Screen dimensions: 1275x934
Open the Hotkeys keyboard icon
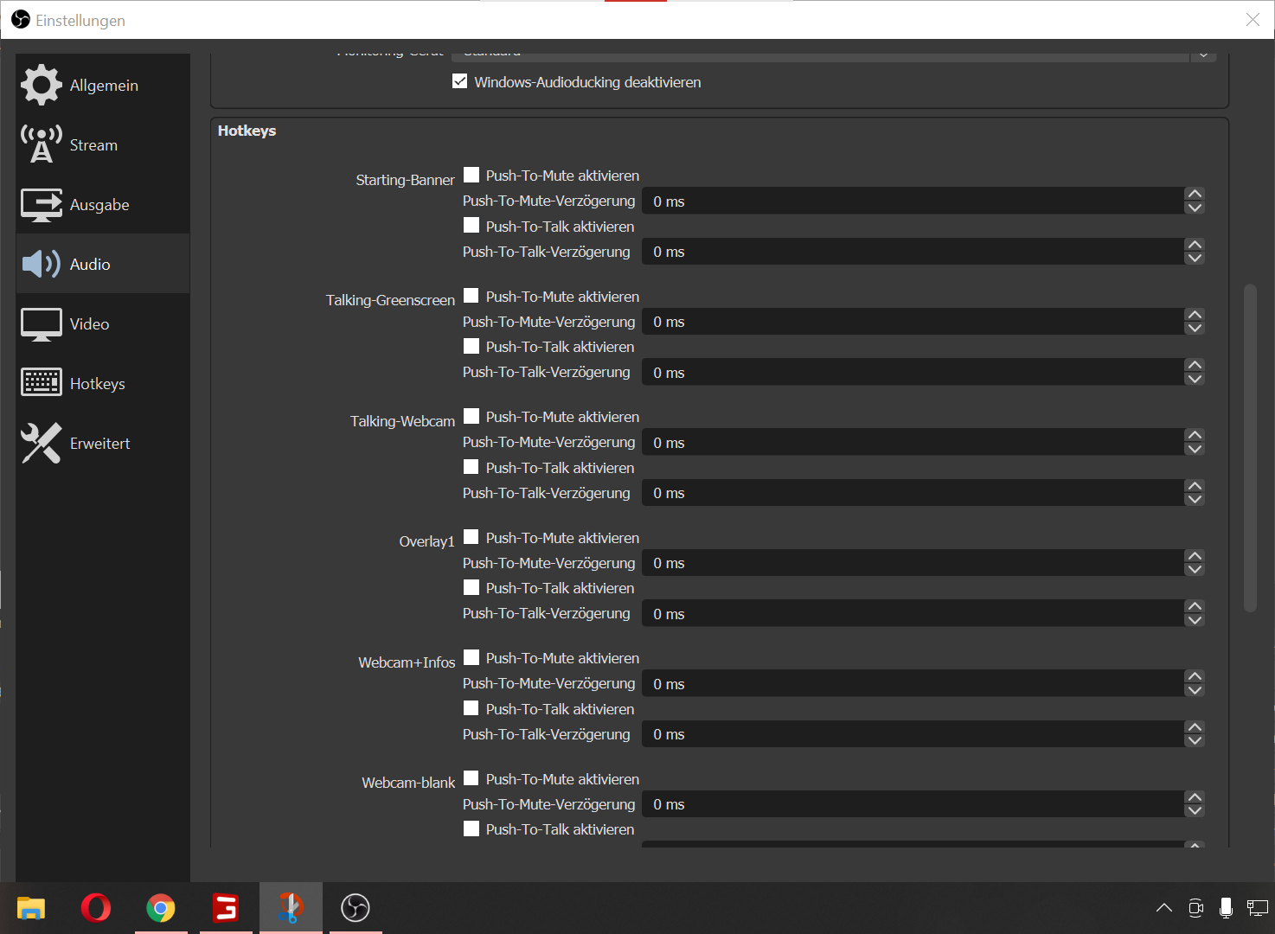point(41,382)
